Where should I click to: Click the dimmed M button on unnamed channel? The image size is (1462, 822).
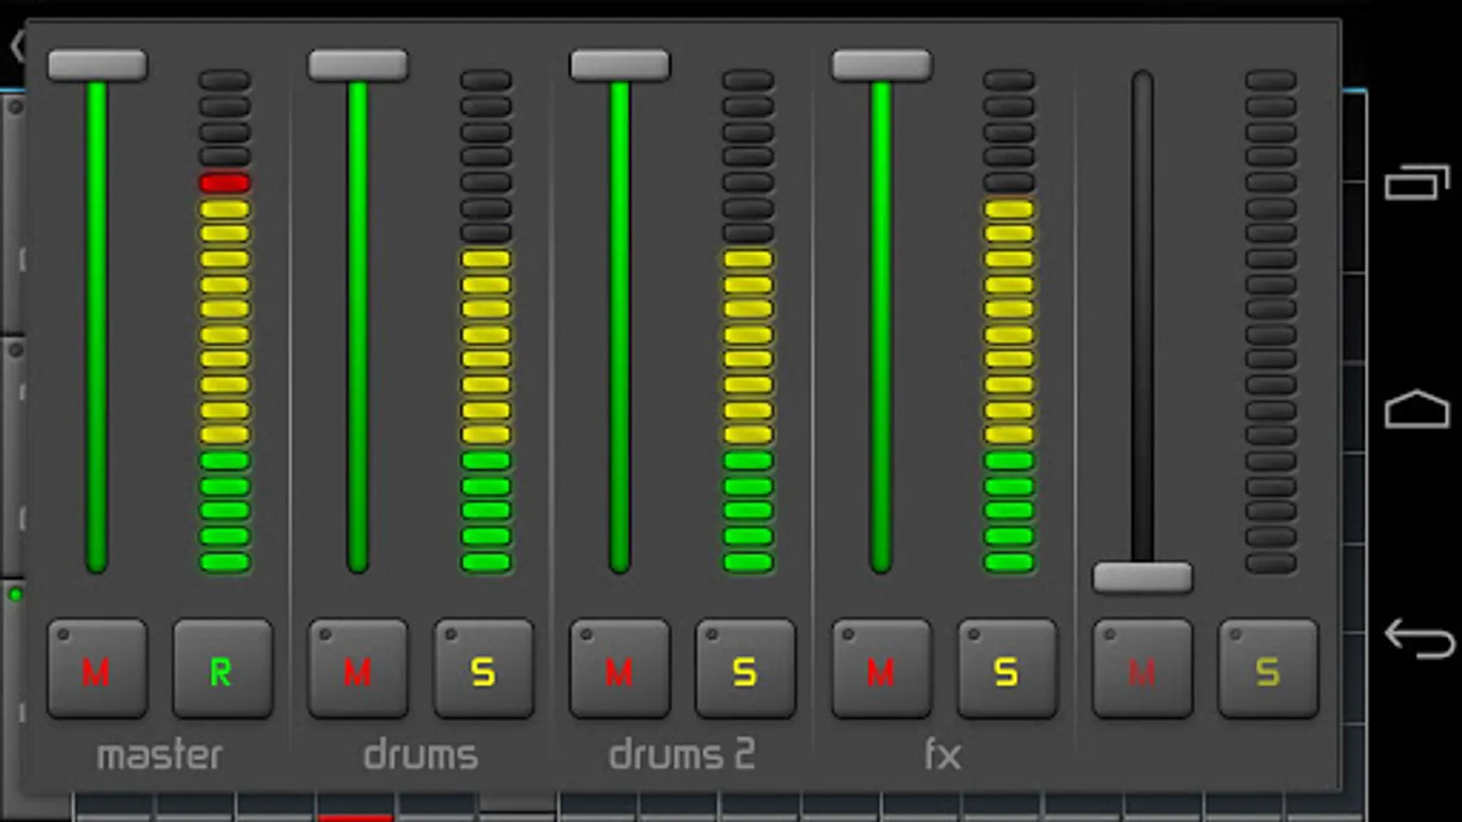click(1142, 669)
